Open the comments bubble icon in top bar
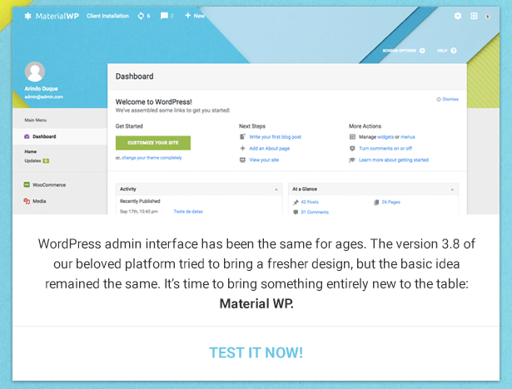Screen dimensions: 512x389 coord(164,16)
